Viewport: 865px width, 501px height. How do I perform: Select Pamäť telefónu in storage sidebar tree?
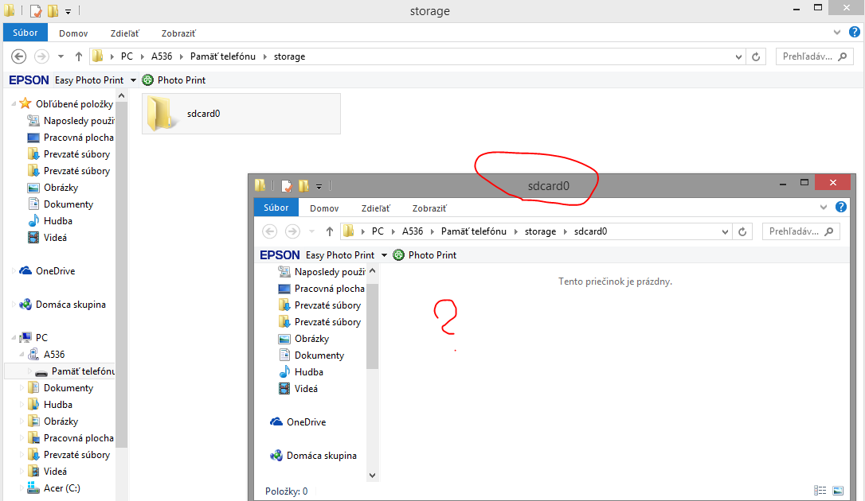(83, 371)
